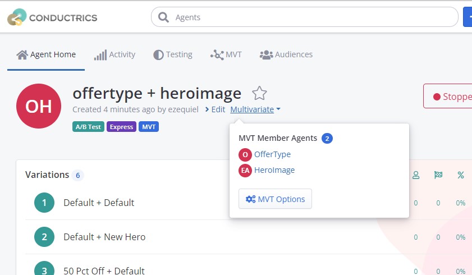Open the Audiences tab
This screenshot has width=472, height=275.
286,55
